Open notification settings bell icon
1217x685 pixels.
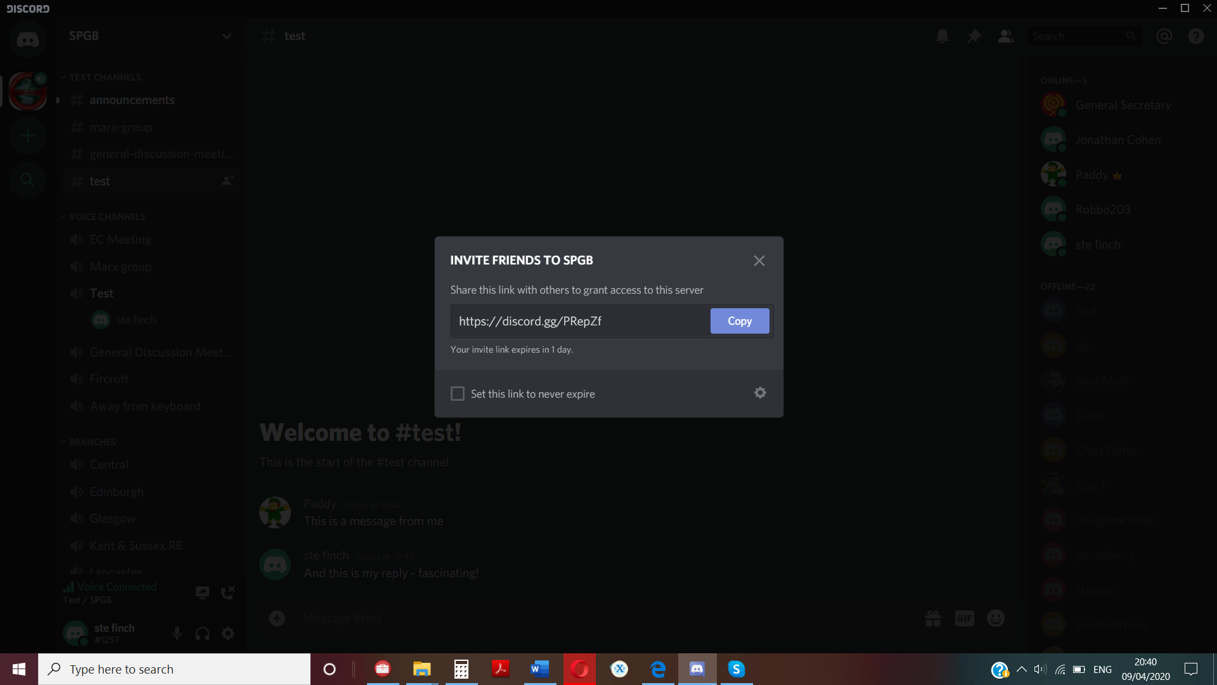[x=943, y=36]
